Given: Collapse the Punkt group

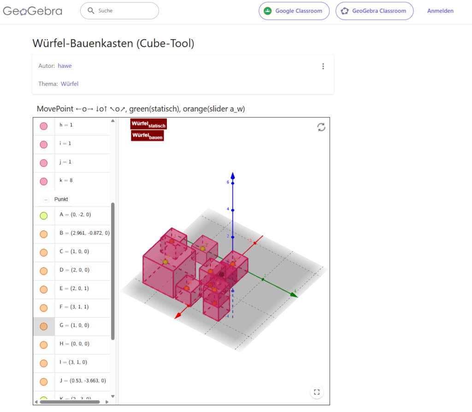Looking at the screenshot, I should [46, 200].
